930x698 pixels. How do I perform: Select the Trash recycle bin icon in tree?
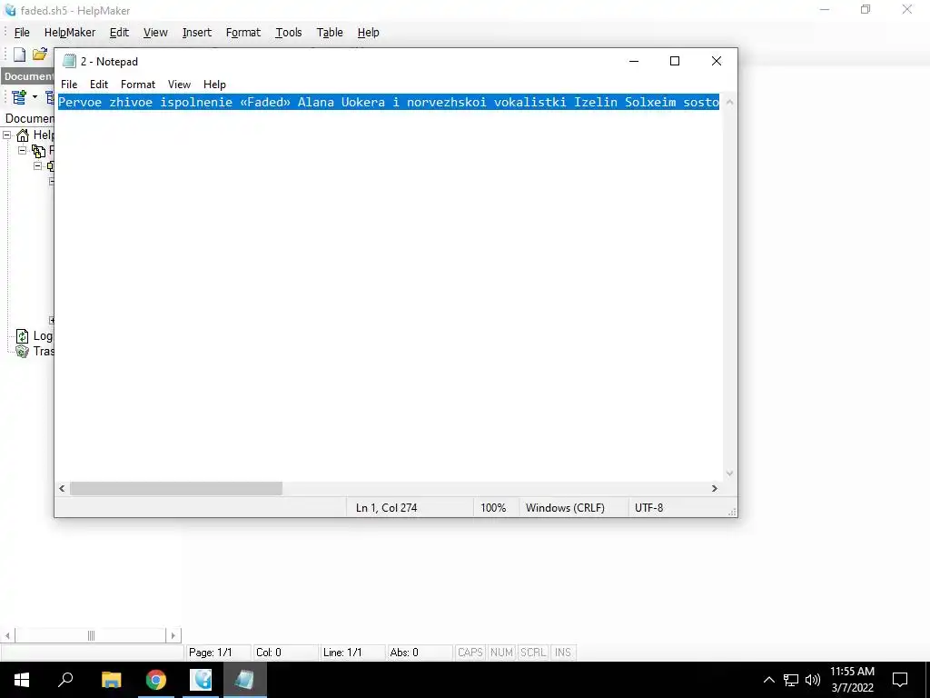point(22,352)
